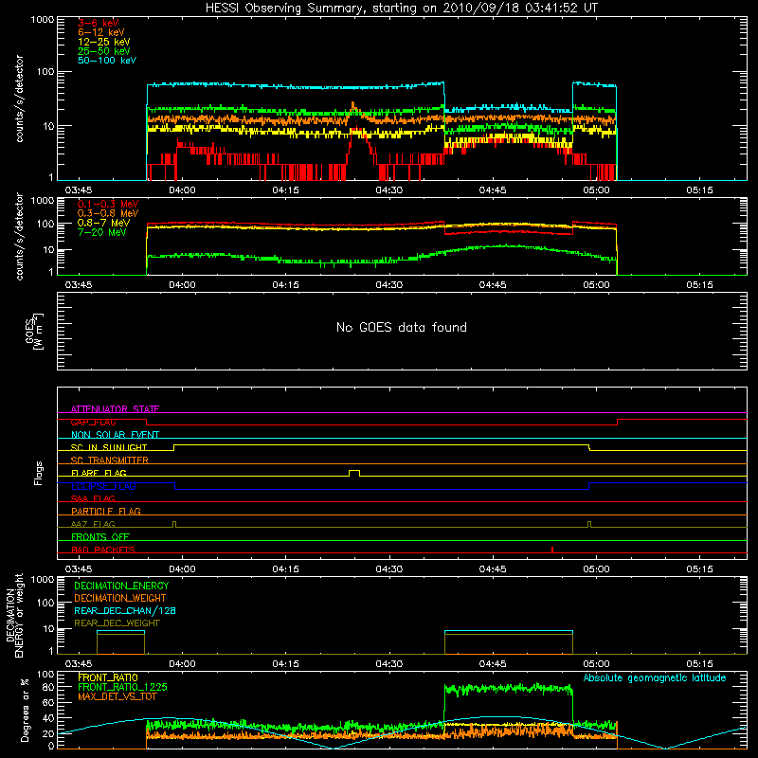The image size is (758, 758).
Task: Click the FLARE_FLAG label
Action: point(99,473)
